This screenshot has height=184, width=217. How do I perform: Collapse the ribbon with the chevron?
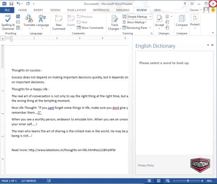point(213,33)
